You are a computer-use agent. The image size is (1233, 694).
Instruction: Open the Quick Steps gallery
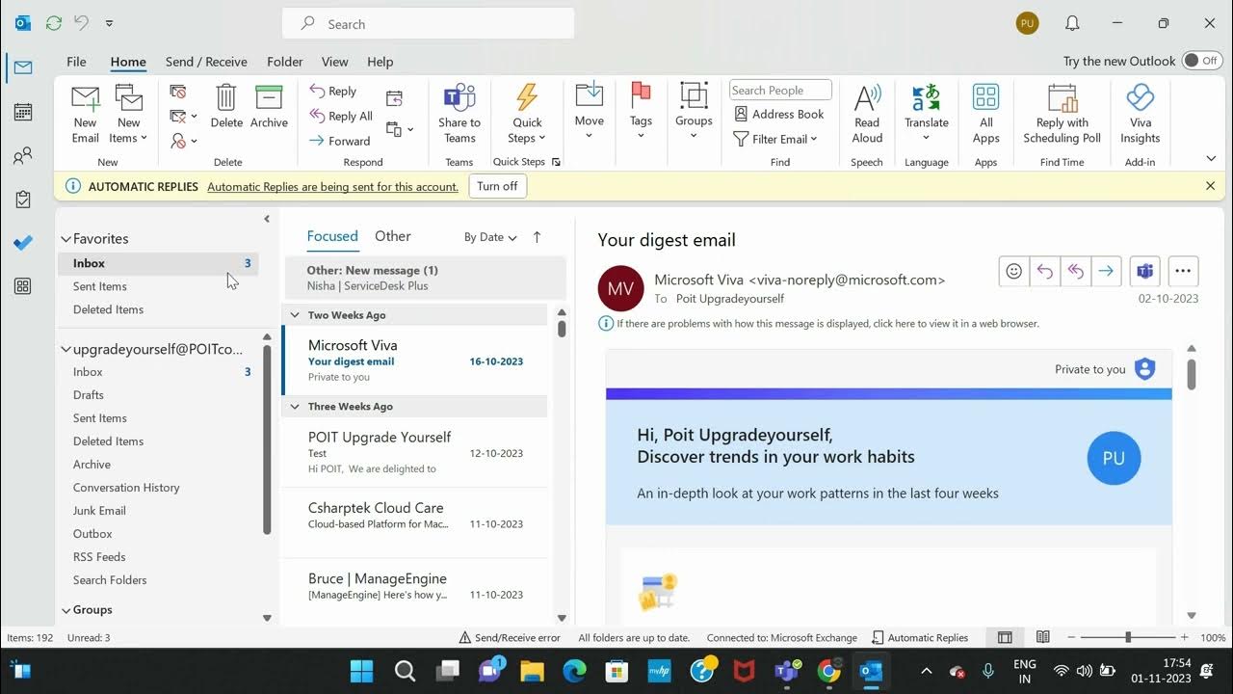click(x=527, y=114)
